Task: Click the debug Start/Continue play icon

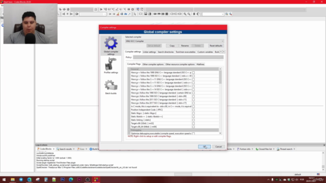Action: coord(101,9)
